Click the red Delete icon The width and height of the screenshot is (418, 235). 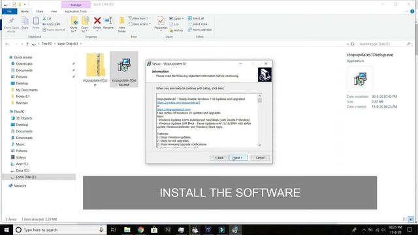pos(97,21)
